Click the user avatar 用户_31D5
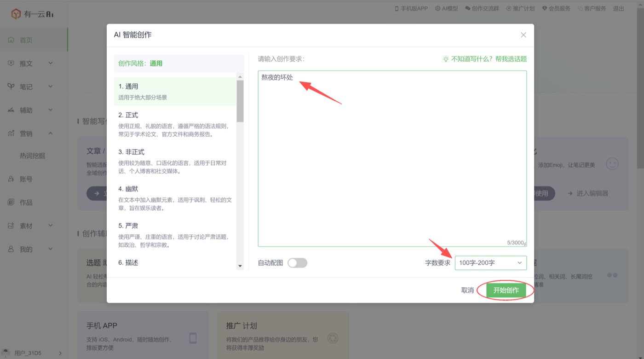This screenshot has width=644, height=359. [6, 353]
